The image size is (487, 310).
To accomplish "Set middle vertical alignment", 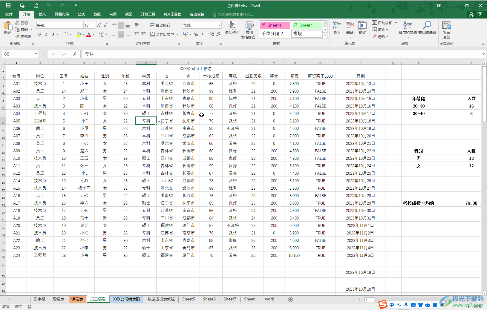I will tap(121, 25).
